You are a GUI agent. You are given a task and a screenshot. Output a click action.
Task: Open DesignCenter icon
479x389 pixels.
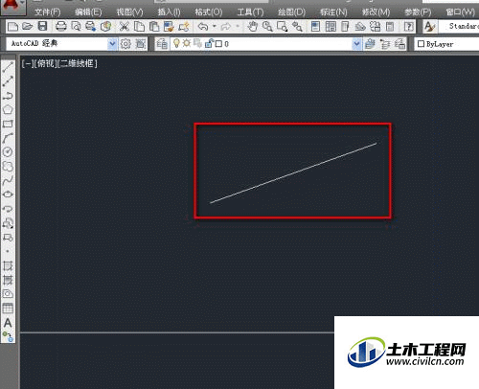pos(331,26)
